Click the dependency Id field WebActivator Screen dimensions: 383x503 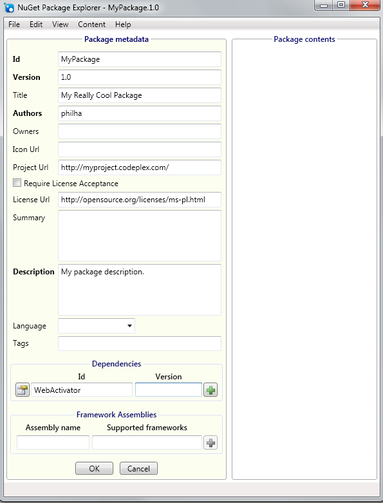pyautogui.click(x=81, y=390)
